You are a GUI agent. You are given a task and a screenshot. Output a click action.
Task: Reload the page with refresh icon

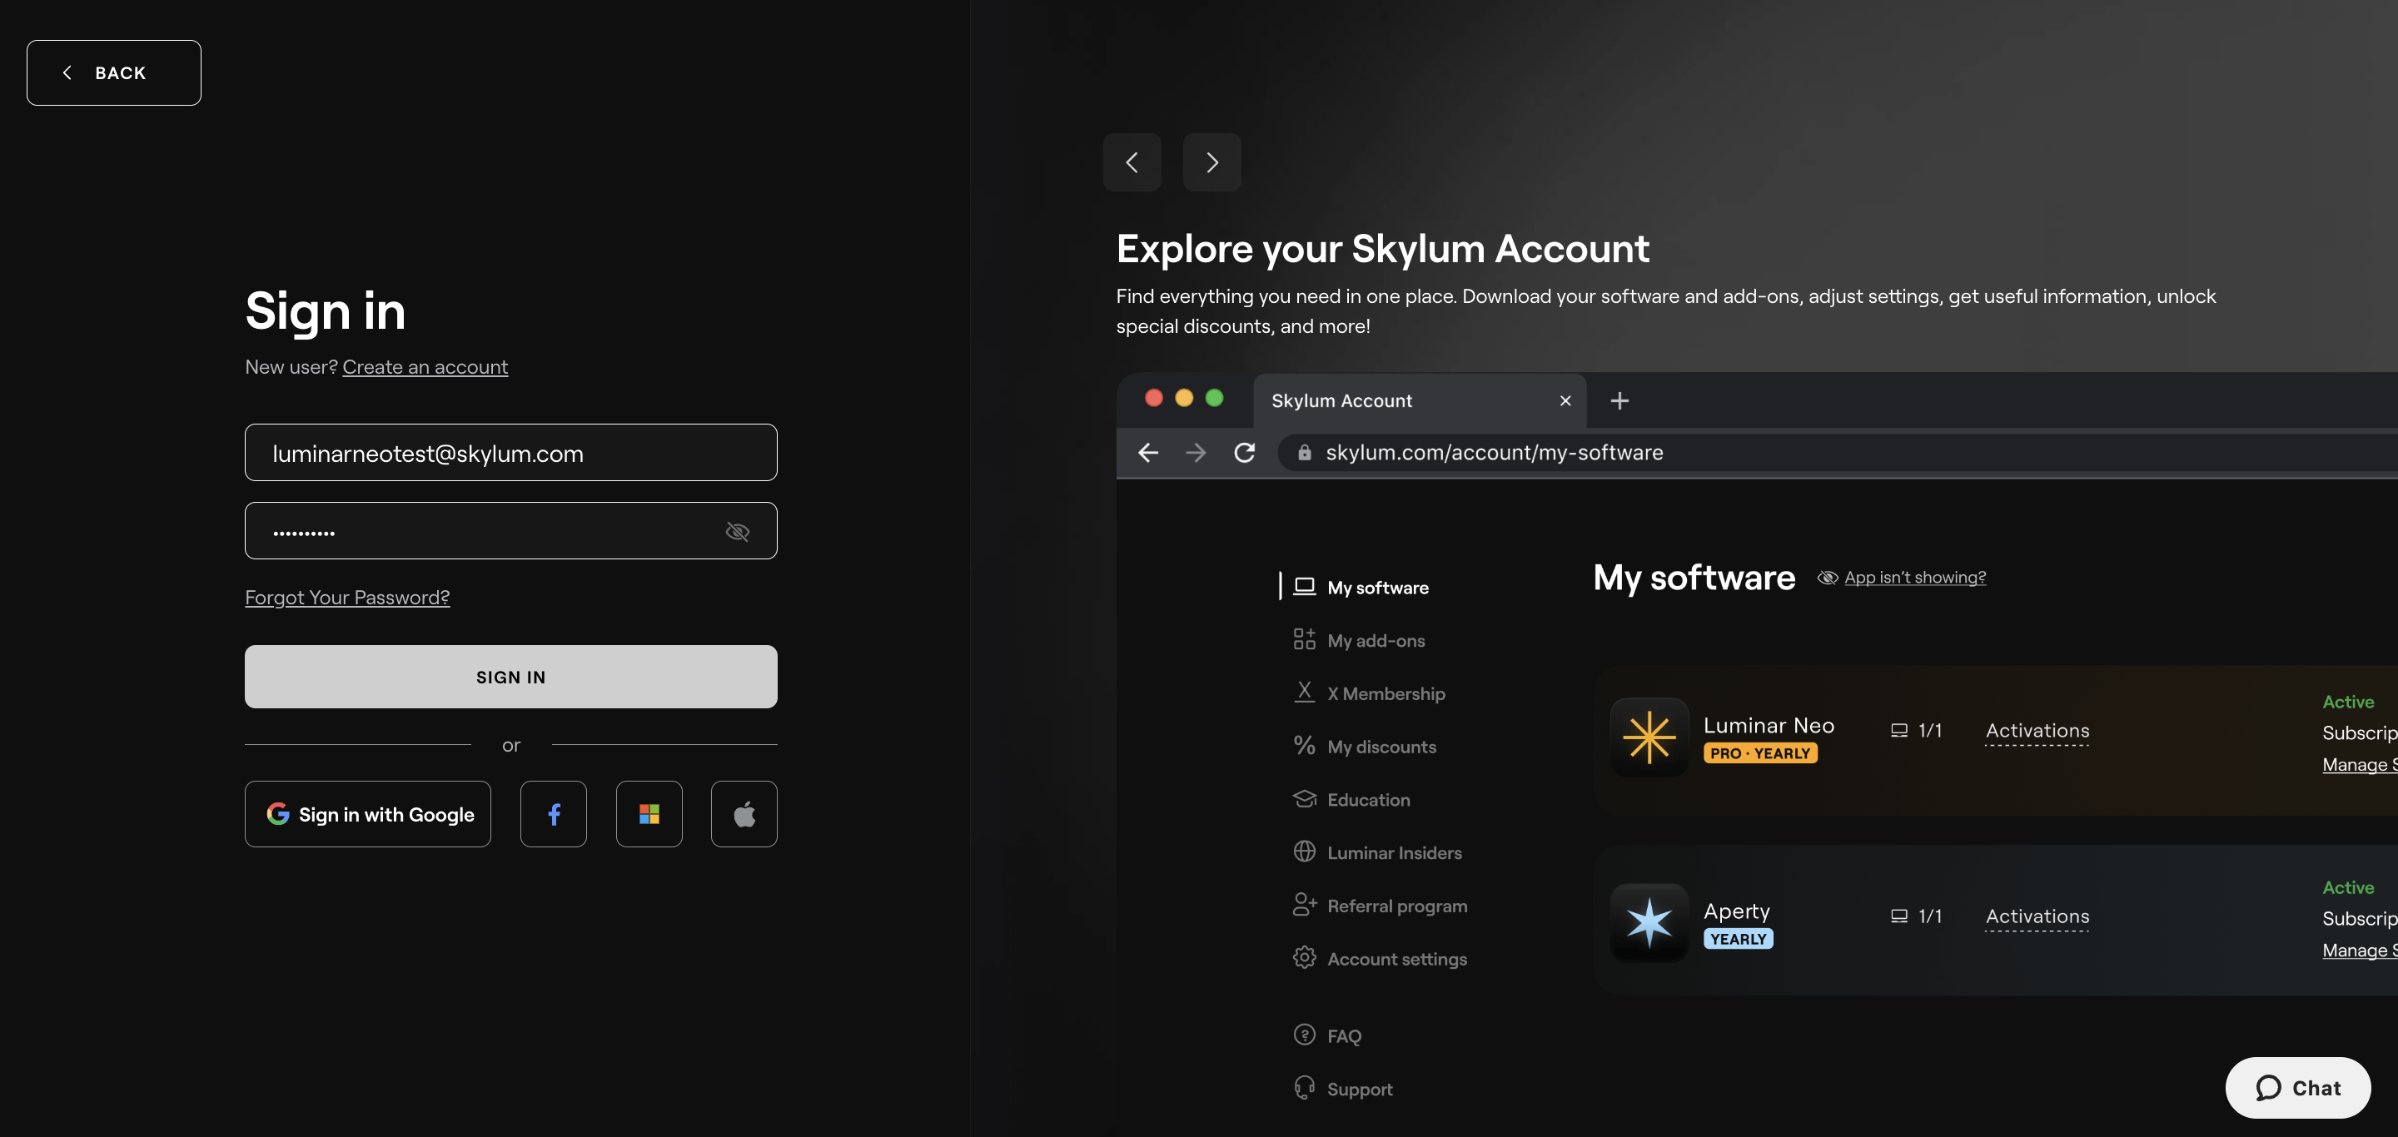1244,452
